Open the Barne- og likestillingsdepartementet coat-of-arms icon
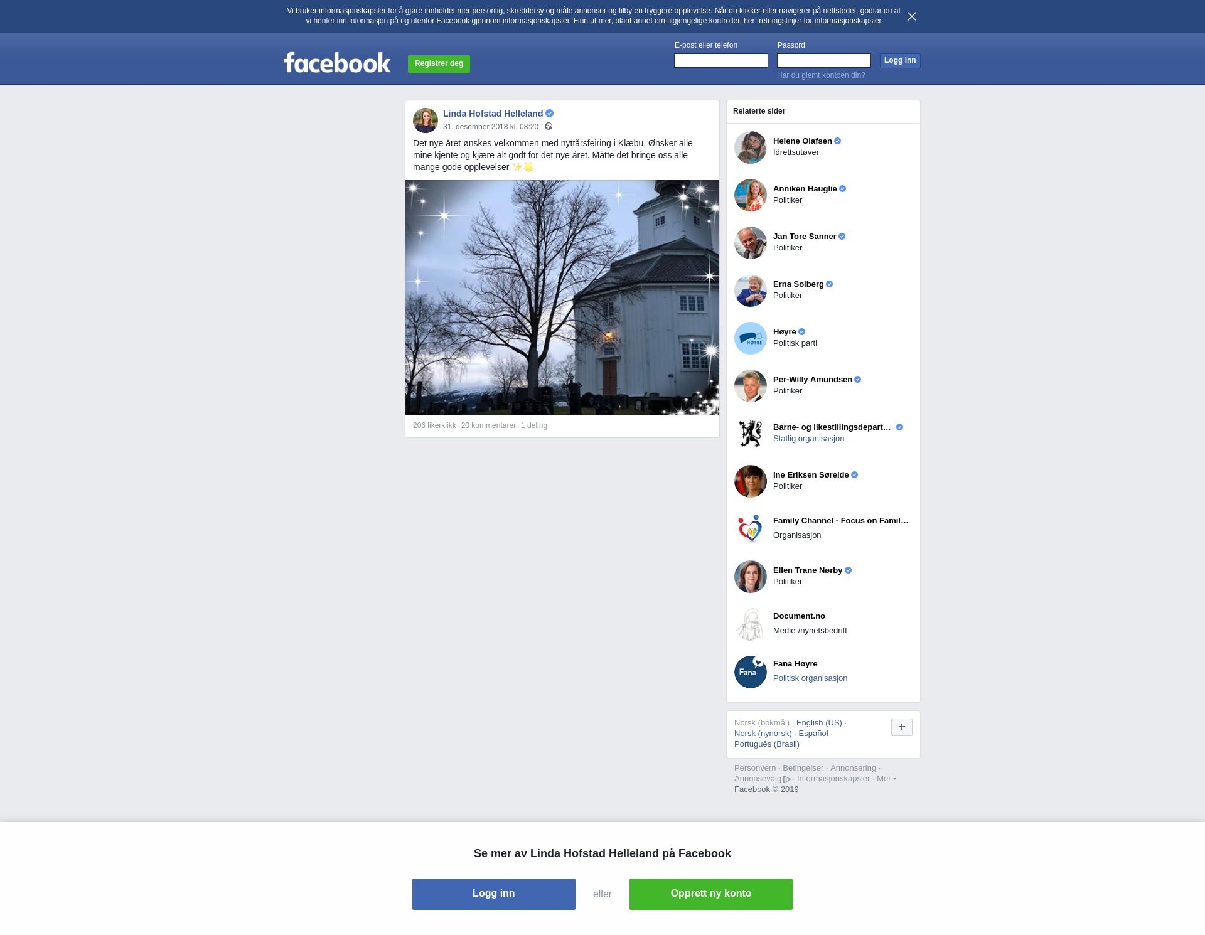Viewport: 1205px width, 935px height. pos(751,434)
